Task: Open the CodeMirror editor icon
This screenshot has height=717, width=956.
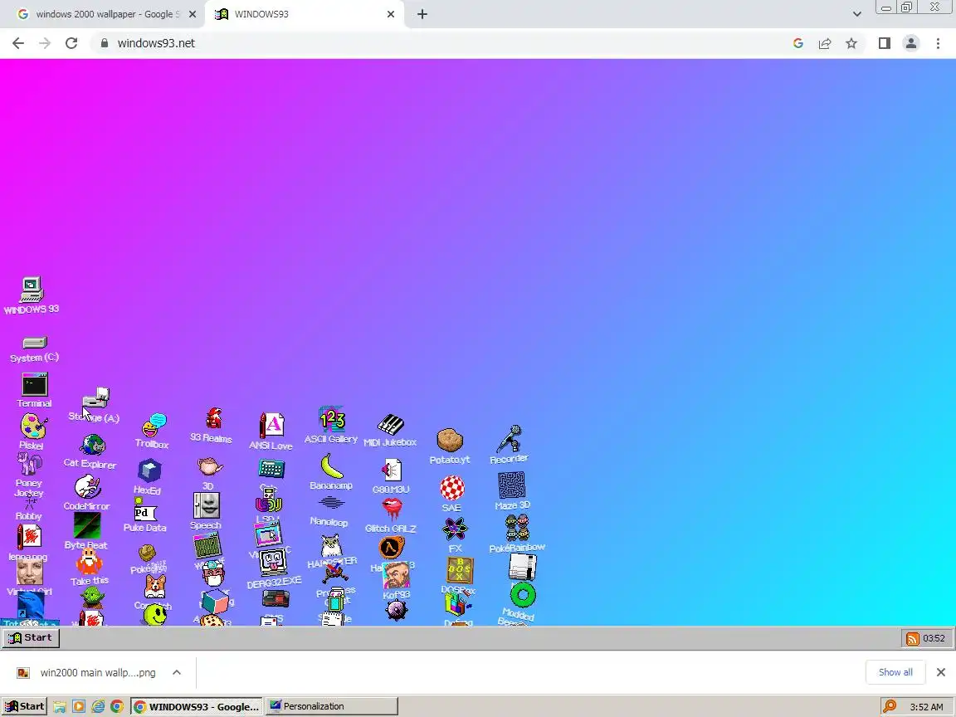Action: click(x=88, y=487)
